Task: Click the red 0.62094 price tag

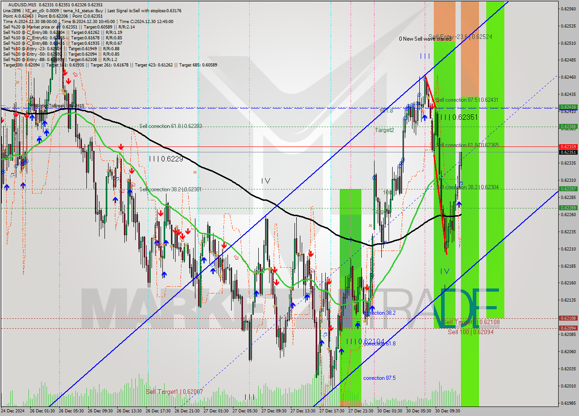Action: (568, 328)
